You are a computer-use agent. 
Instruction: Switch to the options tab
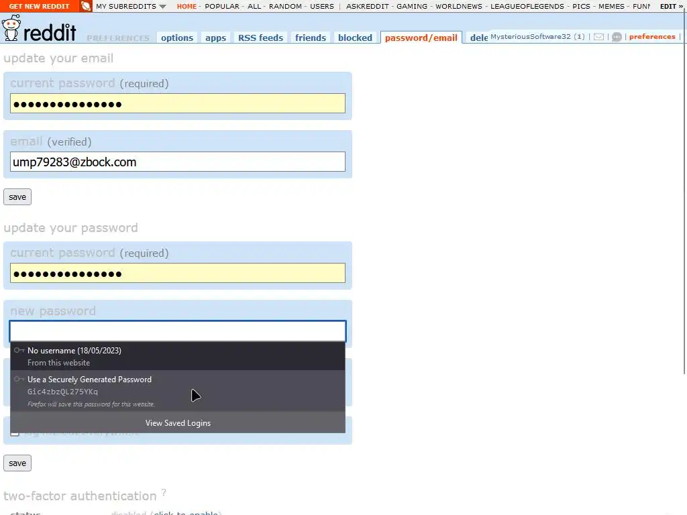click(x=177, y=38)
